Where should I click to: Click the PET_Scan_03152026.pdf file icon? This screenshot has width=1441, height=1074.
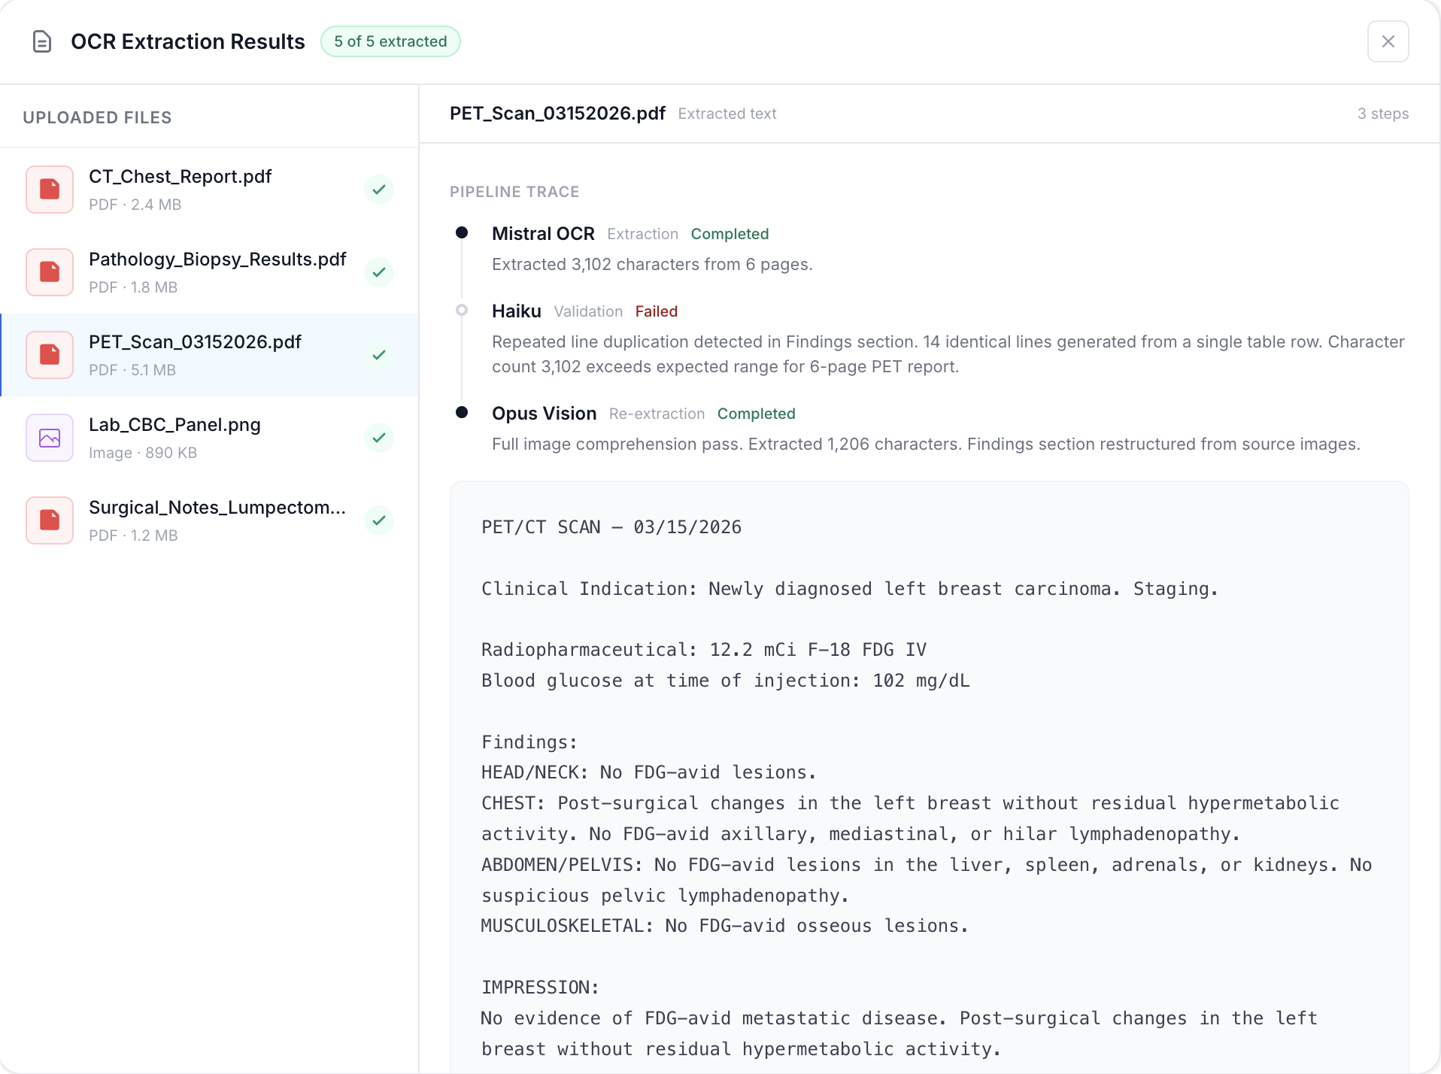pos(50,355)
